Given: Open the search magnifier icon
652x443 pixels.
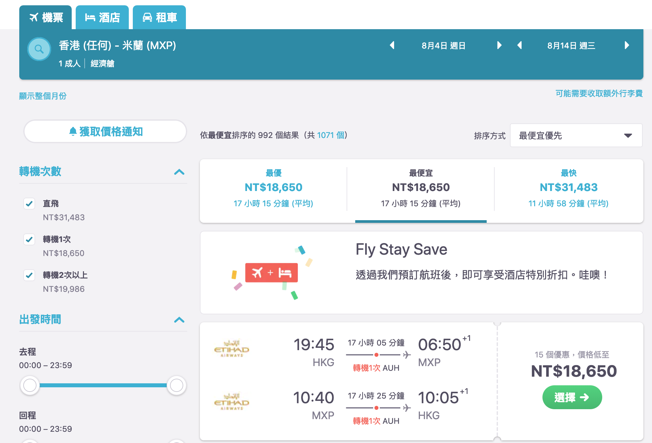Looking at the screenshot, I should [39, 49].
